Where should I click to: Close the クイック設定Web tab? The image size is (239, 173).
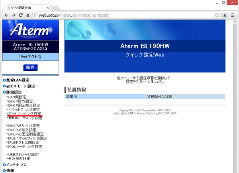coord(48,8)
